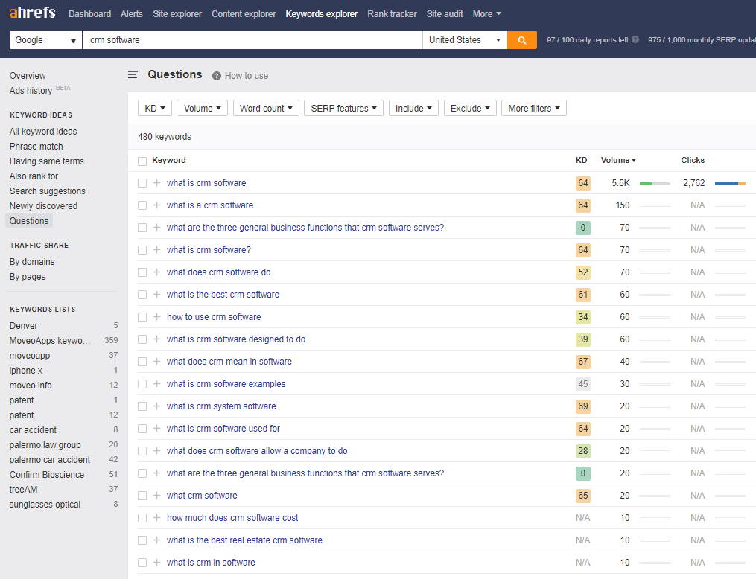Click plus icon for 'what is the best crm software'
Screen dimensions: 756x579
click(x=156, y=294)
